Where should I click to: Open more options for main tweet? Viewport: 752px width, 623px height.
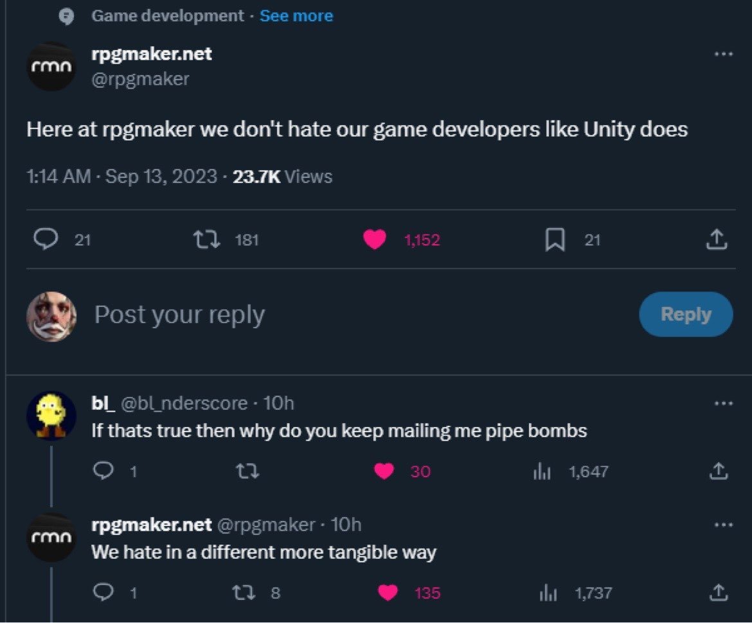coord(724,54)
